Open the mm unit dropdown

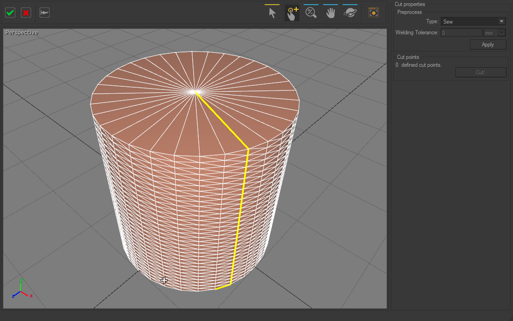pos(495,33)
